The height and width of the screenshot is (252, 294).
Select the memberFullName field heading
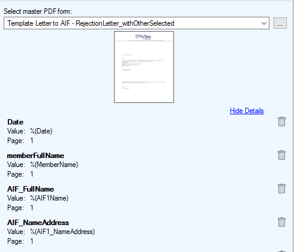tap(35, 156)
